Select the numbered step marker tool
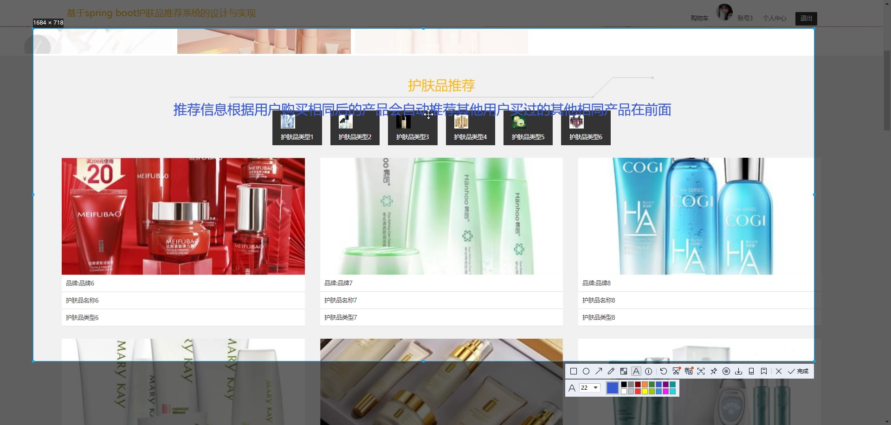Viewport: 891px width, 425px height. click(x=649, y=371)
